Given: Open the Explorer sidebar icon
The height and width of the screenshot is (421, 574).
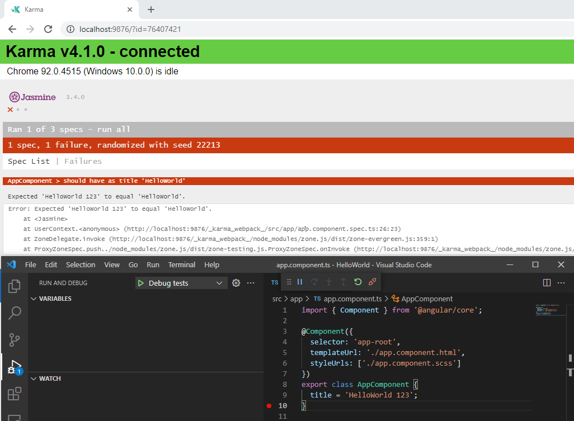Looking at the screenshot, I should [x=14, y=286].
